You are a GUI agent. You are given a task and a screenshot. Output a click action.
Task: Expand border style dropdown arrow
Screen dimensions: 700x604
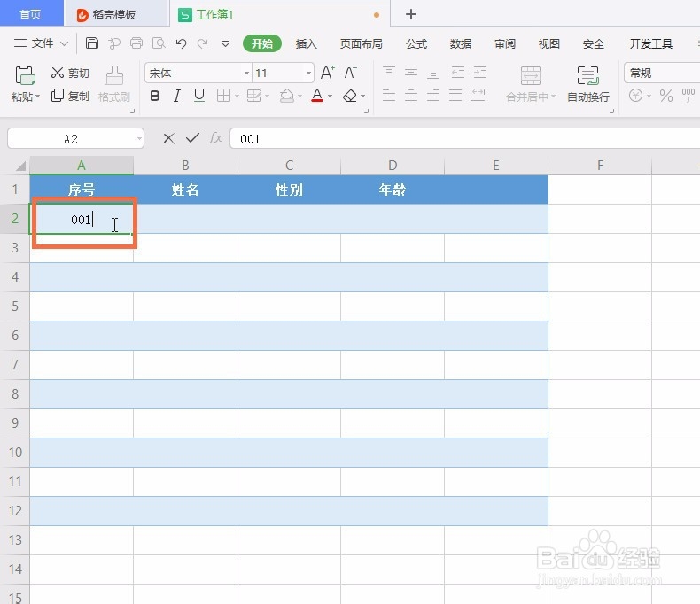click(x=237, y=96)
